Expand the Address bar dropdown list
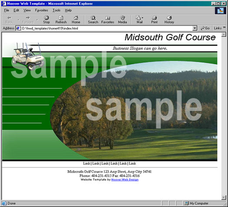The image size is (228, 207). click(x=195, y=28)
